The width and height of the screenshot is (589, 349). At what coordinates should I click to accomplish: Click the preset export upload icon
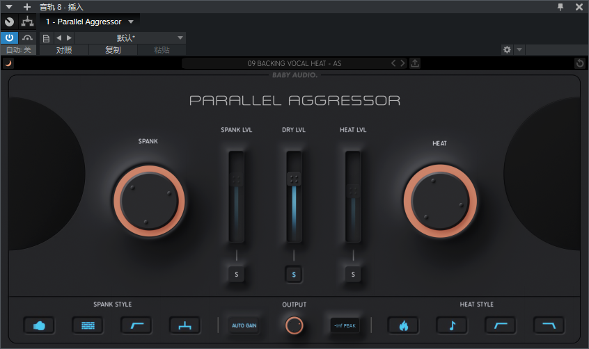pyautogui.click(x=415, y=63)
